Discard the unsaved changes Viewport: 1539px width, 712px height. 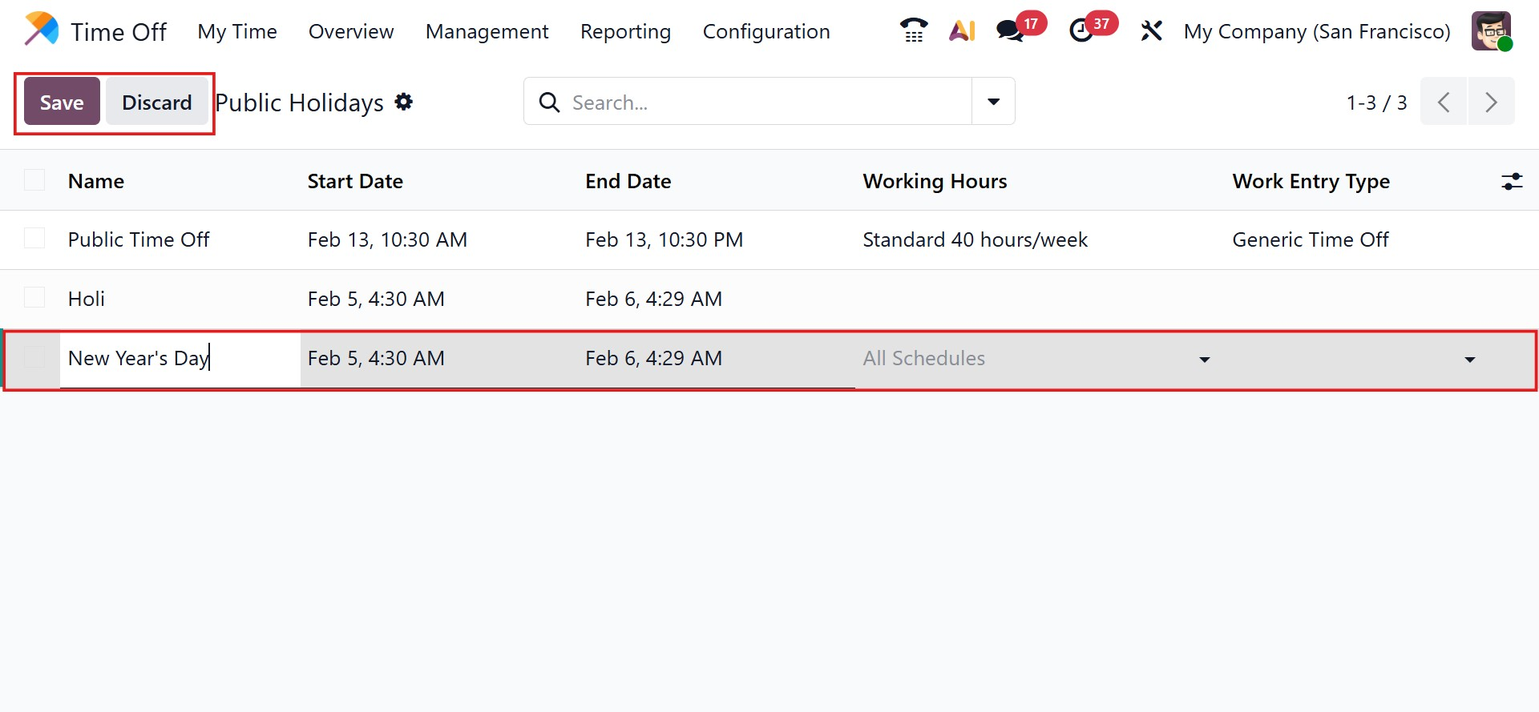156,102
